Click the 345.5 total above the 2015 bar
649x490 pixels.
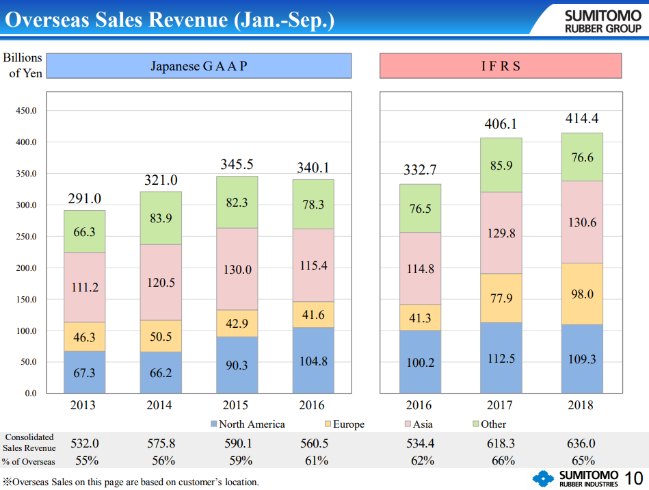237,164
